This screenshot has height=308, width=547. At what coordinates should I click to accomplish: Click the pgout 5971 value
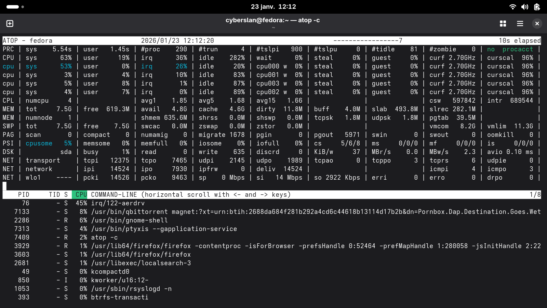pos(337,135)
